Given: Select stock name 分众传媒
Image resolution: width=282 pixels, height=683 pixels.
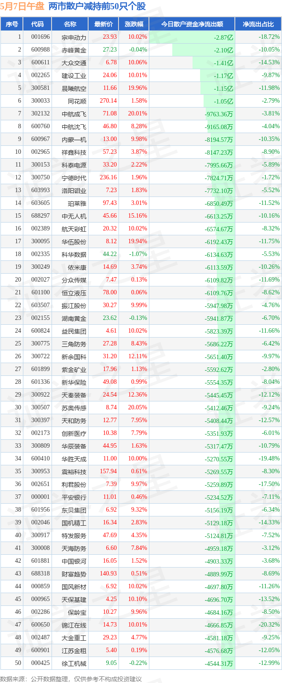Looking at the screenshot, I should (74, 280).
